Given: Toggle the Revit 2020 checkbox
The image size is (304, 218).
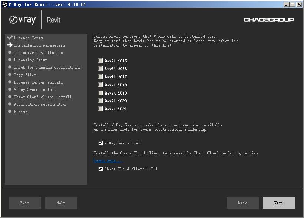Looking at the screenshot, I should [100, 101].
